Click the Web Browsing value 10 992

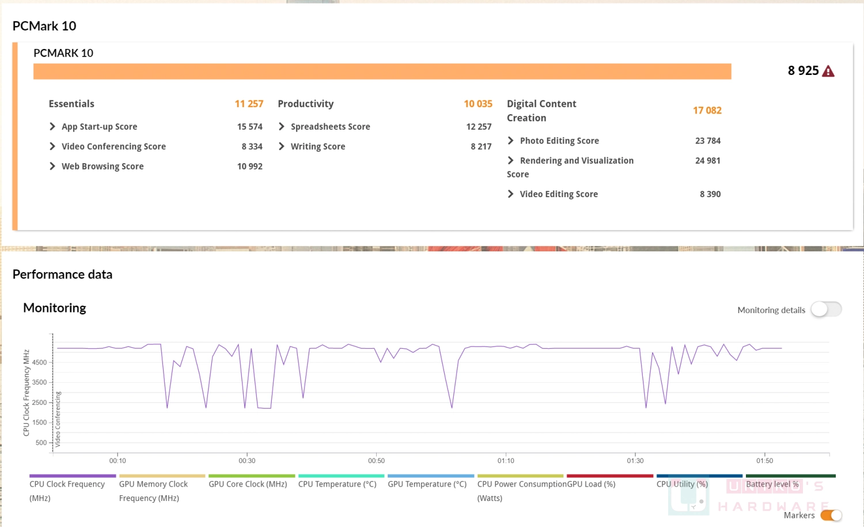click(x=250, y=167)
